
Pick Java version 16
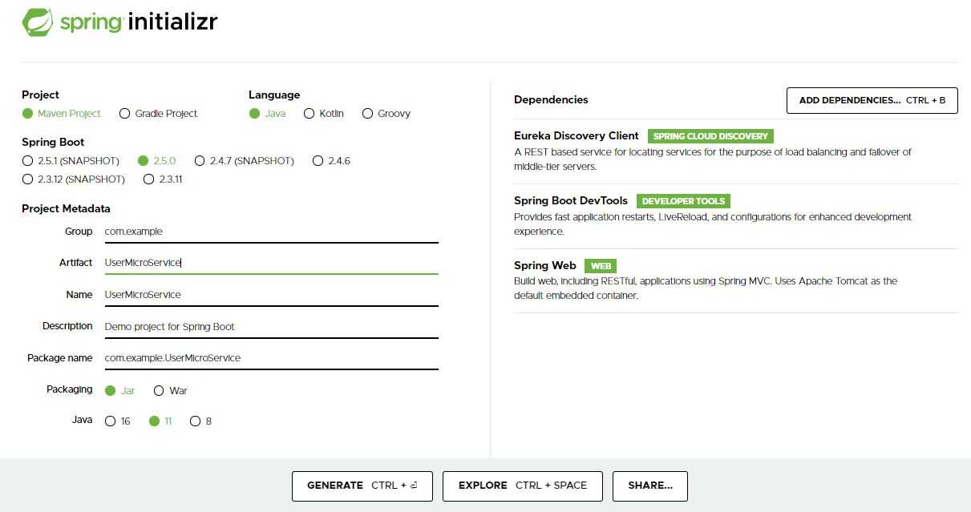[x=118, y=421]
